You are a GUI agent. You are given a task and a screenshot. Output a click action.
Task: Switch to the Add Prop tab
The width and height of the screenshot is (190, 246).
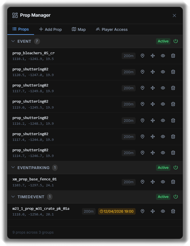(x=50, y=29)
